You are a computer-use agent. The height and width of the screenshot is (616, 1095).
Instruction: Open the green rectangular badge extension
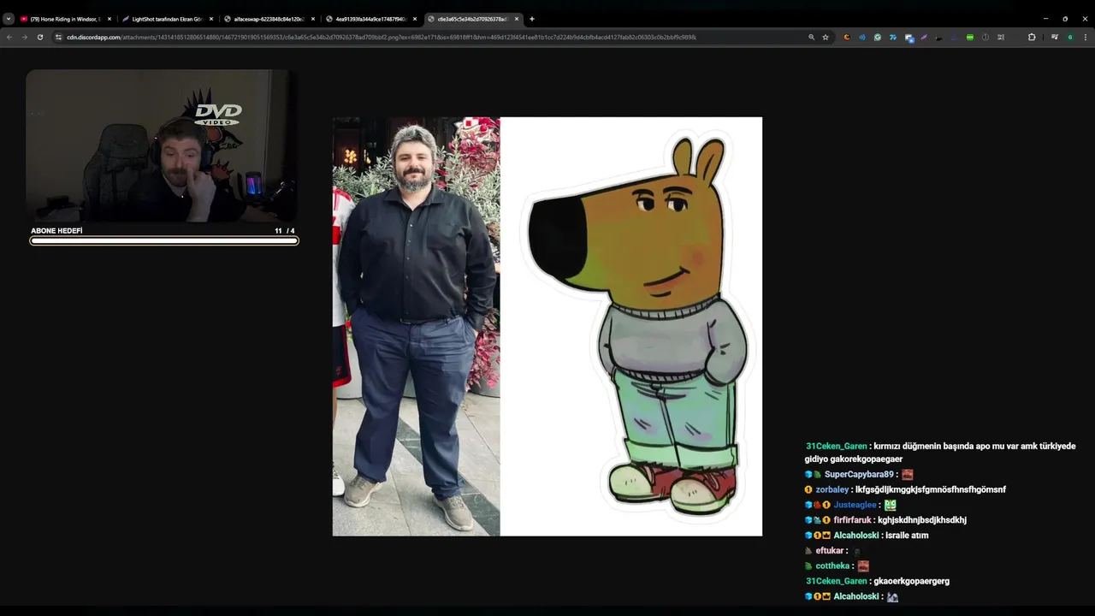tap(970, 37)
